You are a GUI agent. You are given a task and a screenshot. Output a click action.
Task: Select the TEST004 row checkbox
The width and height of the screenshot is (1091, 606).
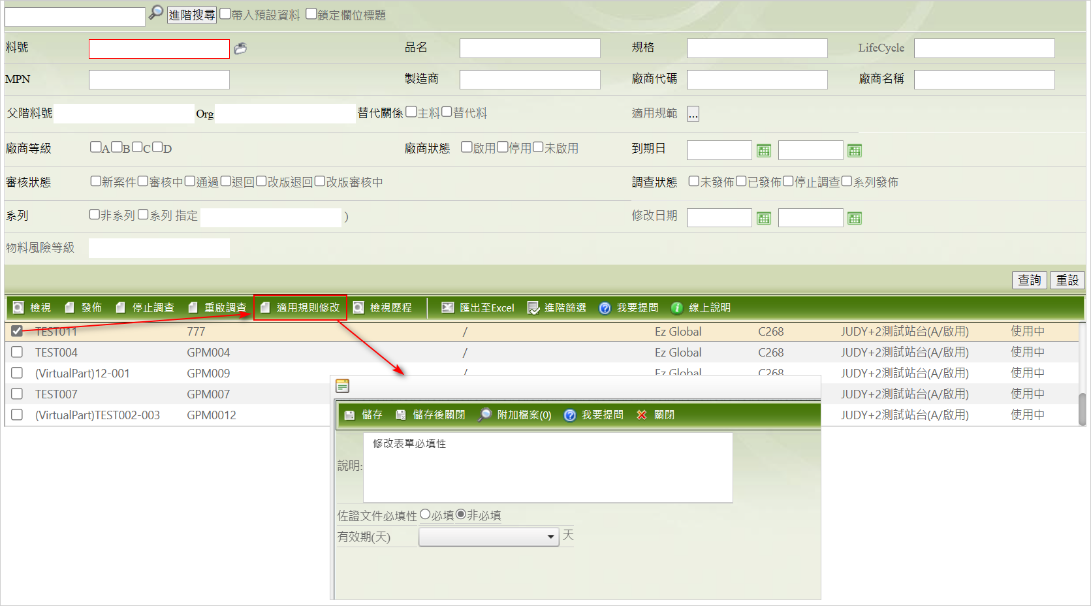tap(17, 352)
